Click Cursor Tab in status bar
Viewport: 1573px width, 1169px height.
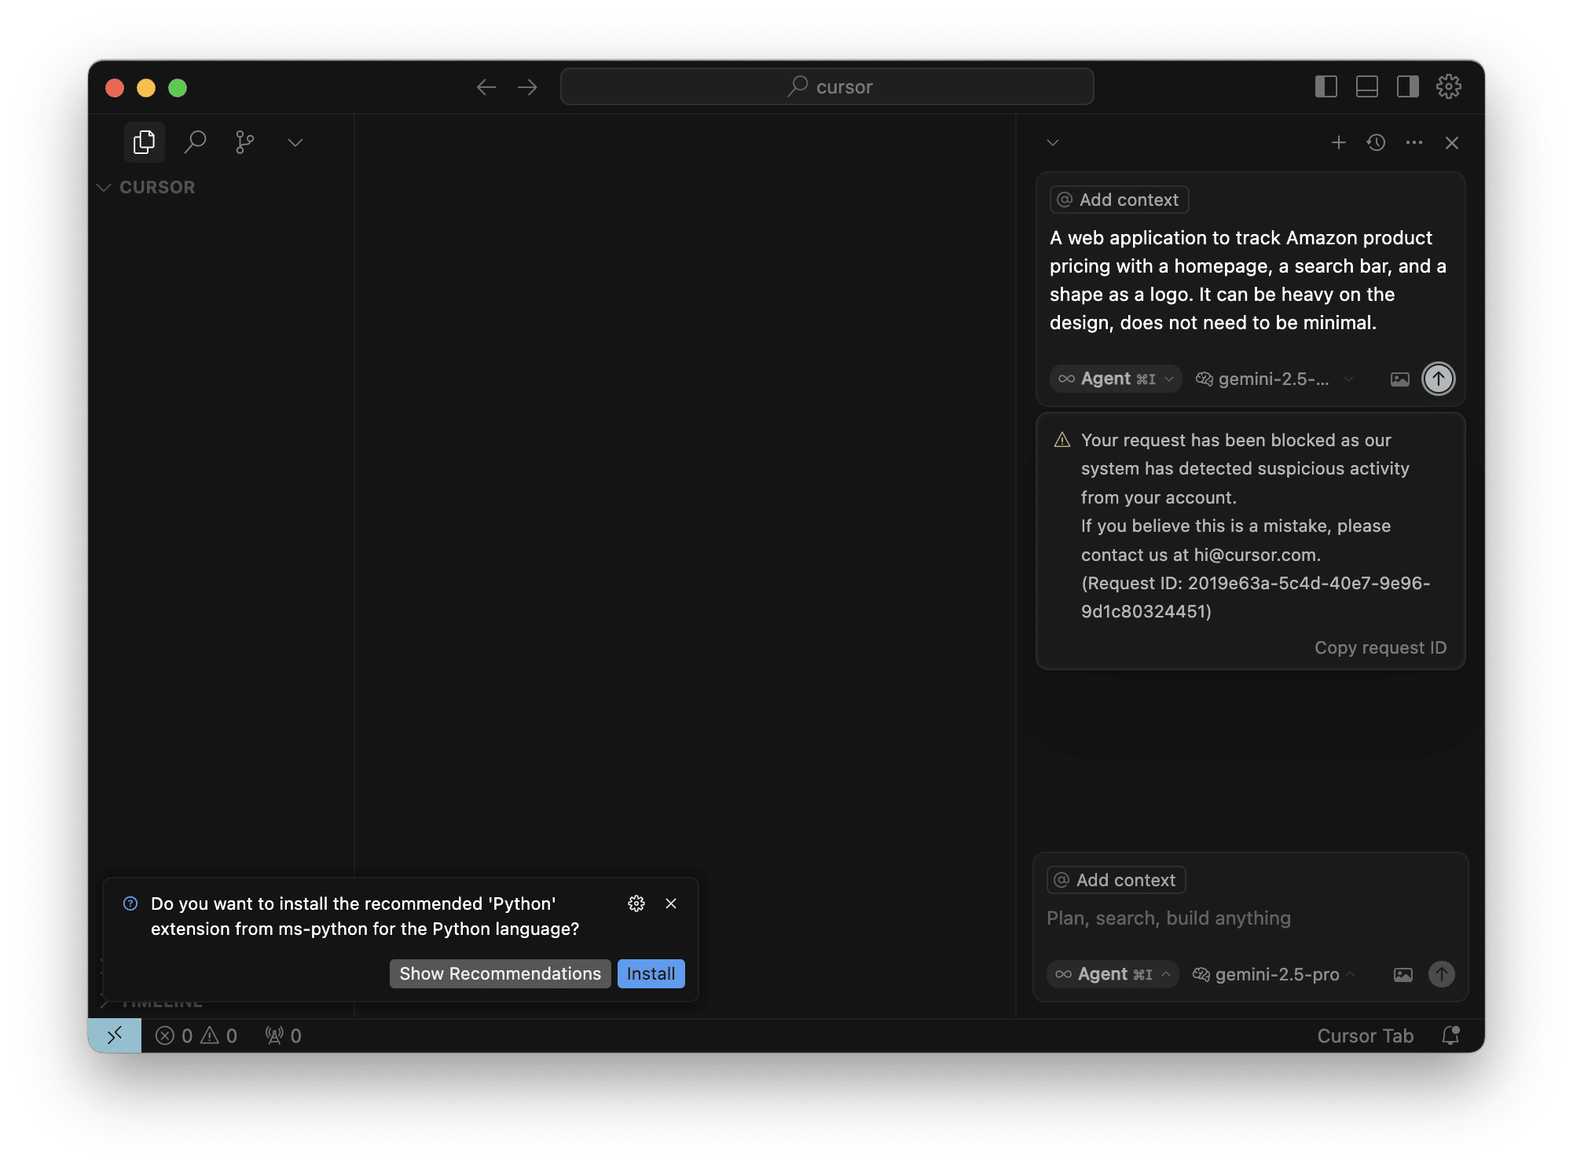[1365, 1035]
